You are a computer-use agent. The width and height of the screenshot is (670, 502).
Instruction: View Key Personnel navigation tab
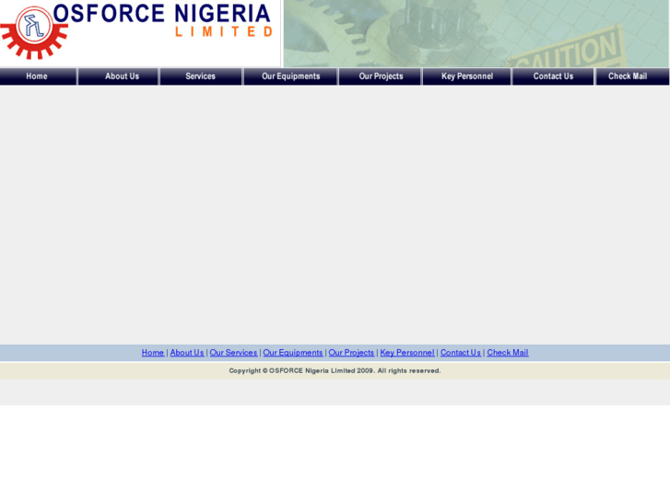467,76
